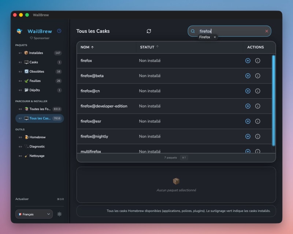
Task: Select the firefox row name
Action: (x=86, y=61)
